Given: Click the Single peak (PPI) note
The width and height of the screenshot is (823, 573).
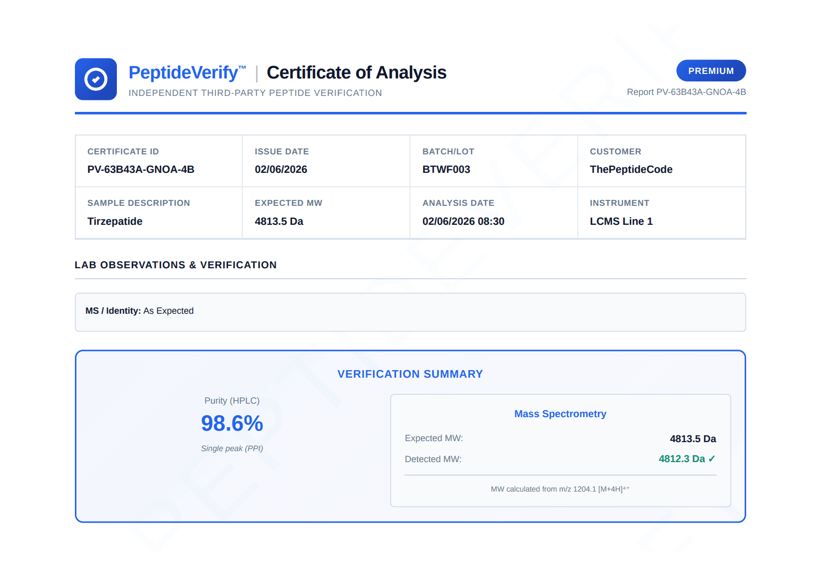Looking at the screenshot, I should pyautogui.click(x=232, y=449).
